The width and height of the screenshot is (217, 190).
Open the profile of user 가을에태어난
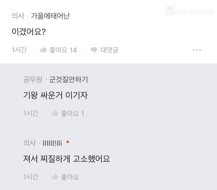tap(50, 16)
